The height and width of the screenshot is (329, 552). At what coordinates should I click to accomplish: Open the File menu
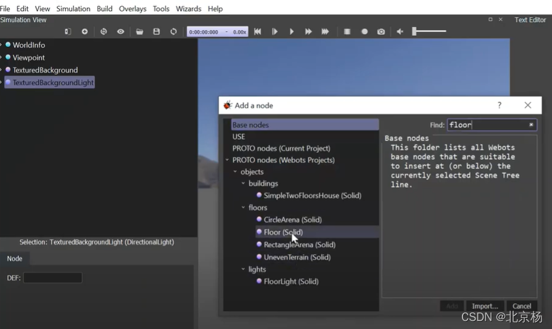tap(5, 9)
